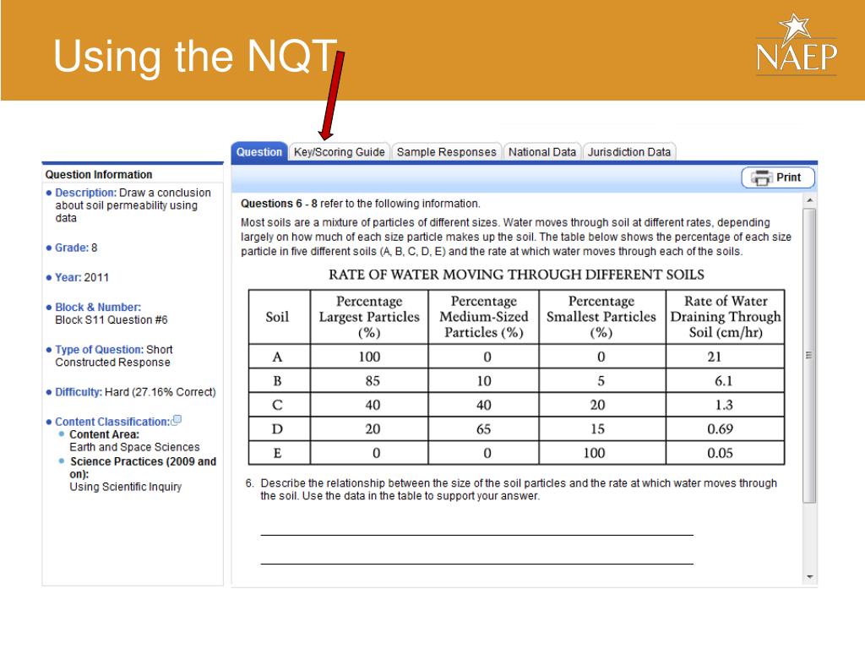The image size is (865, 649).
Task: Click Soil A row label
Action: [277, 357]
